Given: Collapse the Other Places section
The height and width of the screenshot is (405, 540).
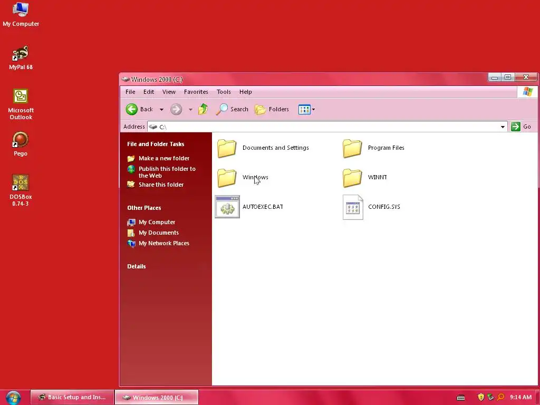Looking at the screenshot, I should (x=144, y=208).
